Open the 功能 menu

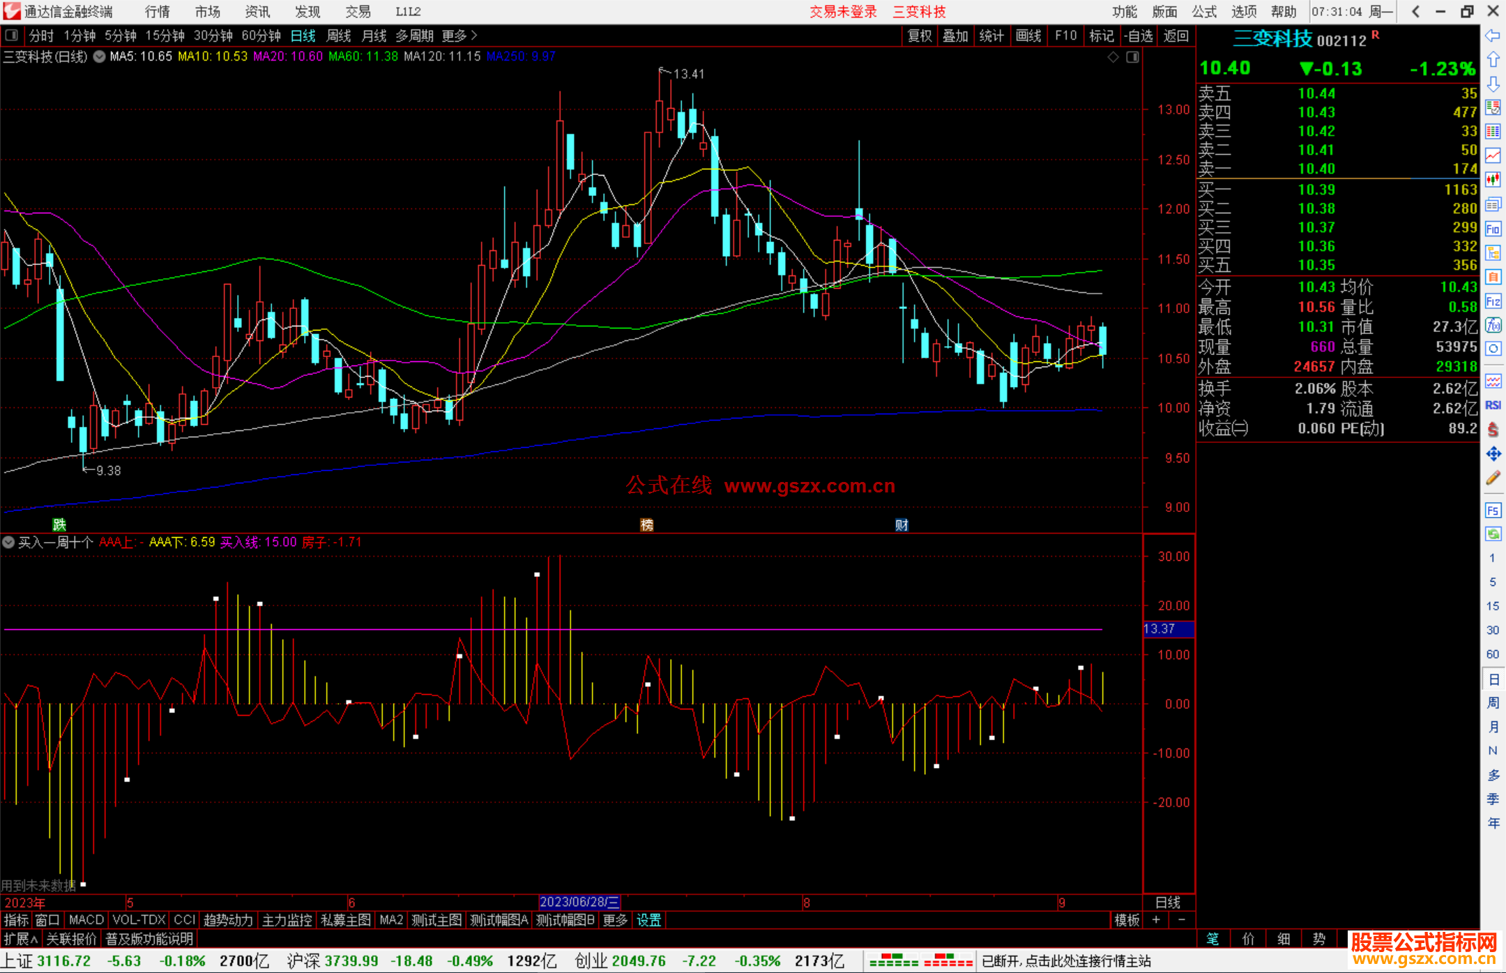(1125, 11)
